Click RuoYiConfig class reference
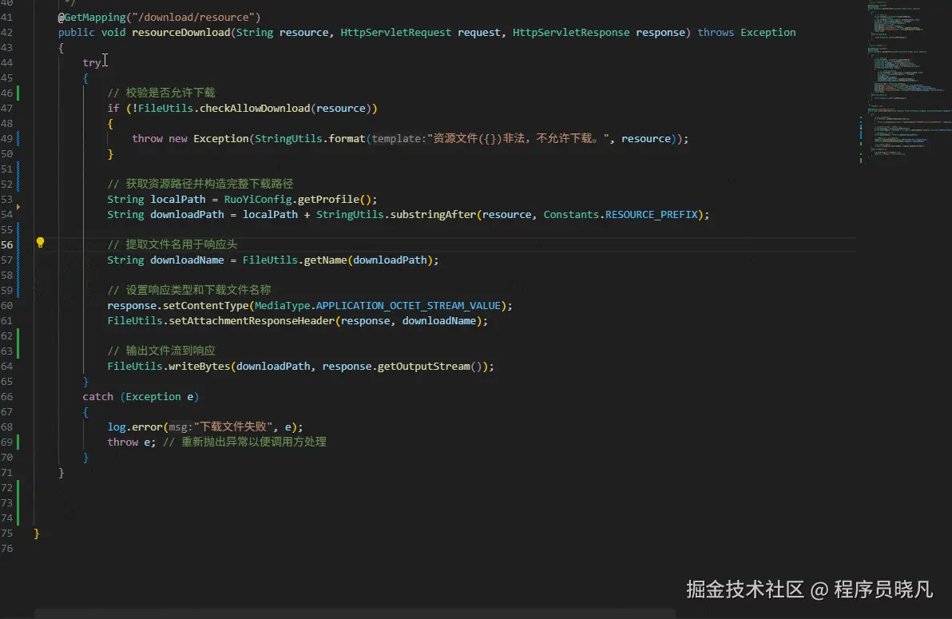The height and width of the screenshot is (619, 952). [x=258, y=199]
